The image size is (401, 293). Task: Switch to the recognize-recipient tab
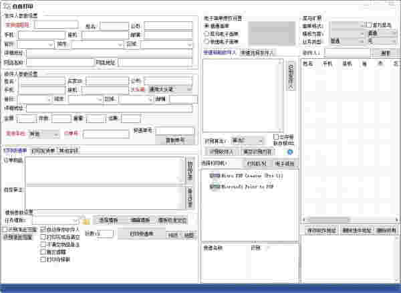pyautogui.click(x=220, y=52)
